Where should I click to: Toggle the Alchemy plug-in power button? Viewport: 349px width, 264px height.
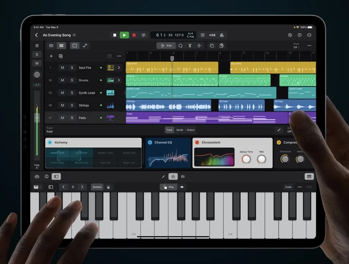[x=50, y=143]
